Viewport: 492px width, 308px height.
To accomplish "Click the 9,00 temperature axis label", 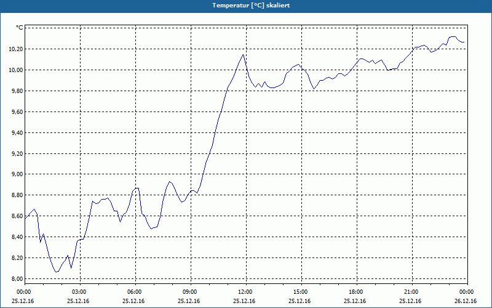I will 17,174.
